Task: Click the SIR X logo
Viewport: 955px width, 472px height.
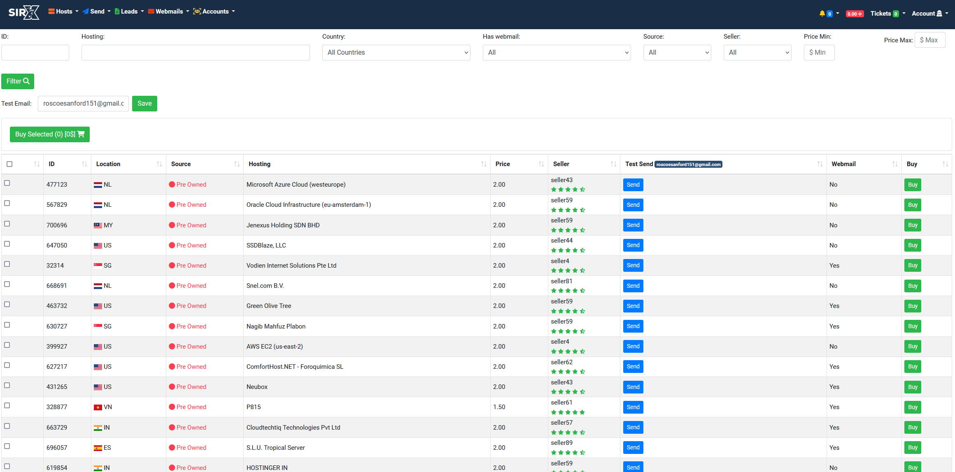Action: coord(24,12)
